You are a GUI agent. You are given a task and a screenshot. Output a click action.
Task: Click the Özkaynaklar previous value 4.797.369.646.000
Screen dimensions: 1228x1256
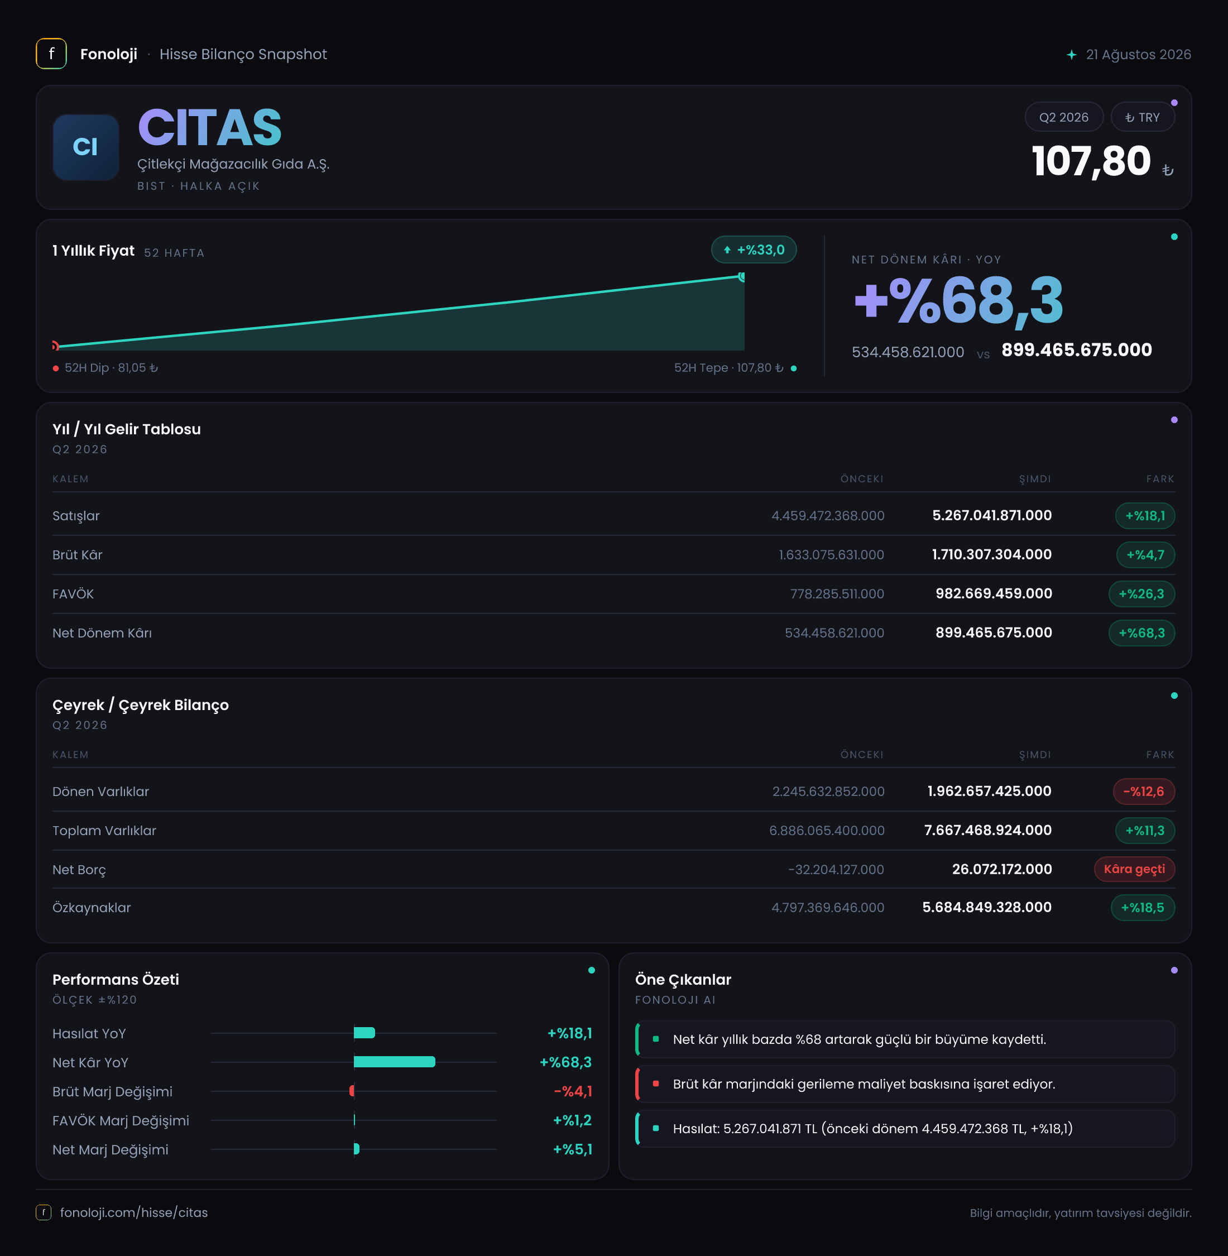(x=828, y=908)
